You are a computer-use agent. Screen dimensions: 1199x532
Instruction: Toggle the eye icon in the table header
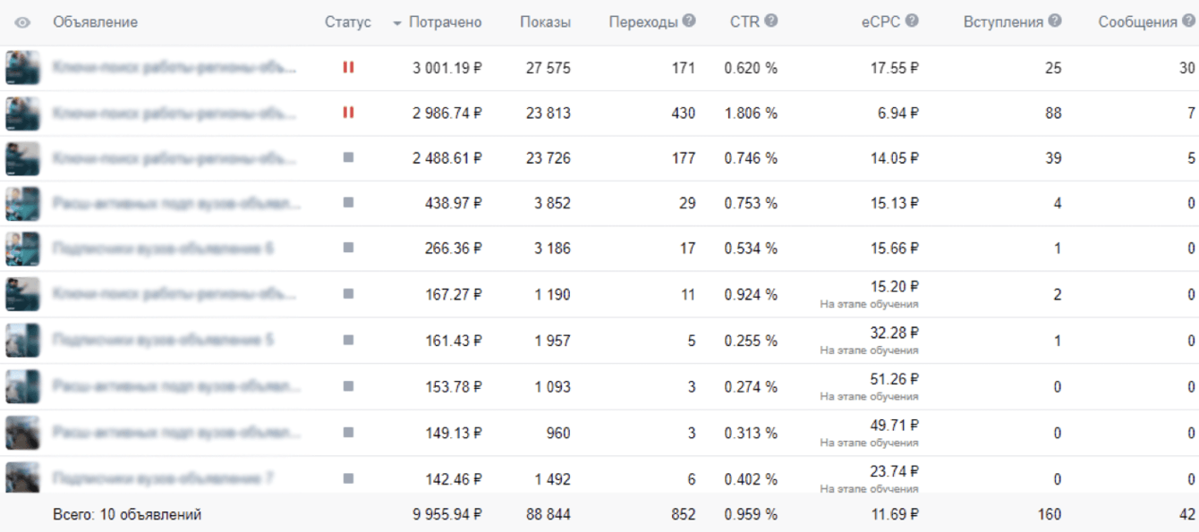coord(23,23)
